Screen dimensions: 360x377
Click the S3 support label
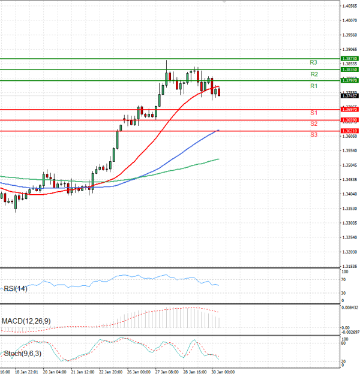(x=313, y=135)
